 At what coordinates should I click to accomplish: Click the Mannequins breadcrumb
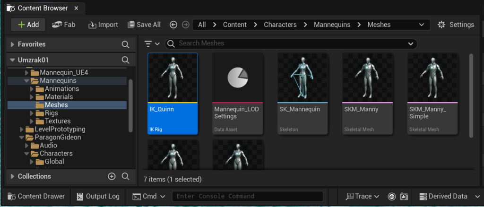(332, 25)
